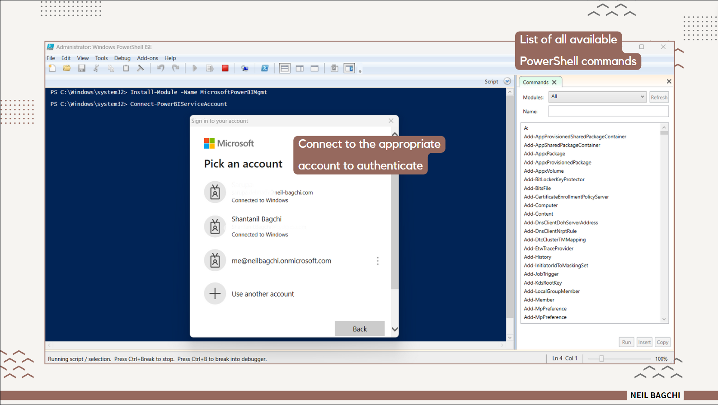Copy selection using the toolbar copy icon

point(111,68)
